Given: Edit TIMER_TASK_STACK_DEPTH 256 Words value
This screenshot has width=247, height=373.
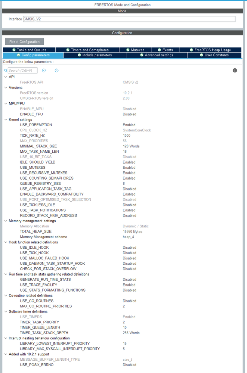Looking at the screenshot, I should 131,333.
